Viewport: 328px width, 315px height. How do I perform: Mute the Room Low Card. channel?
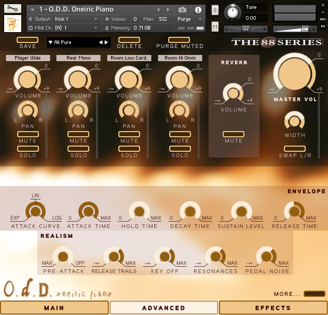tap(129, 134)
